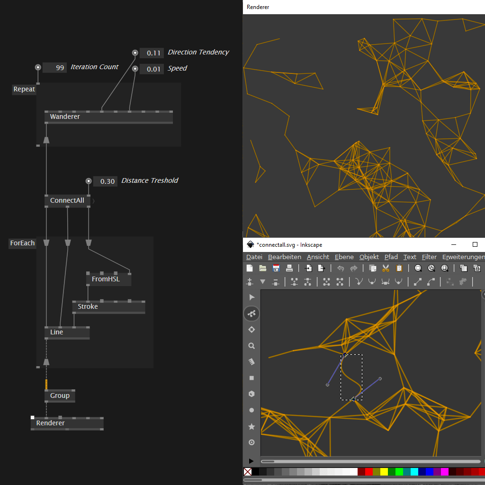Screen dimensions: 485x485
Task: Activate the Spiral tool
Action: (251, 442)
